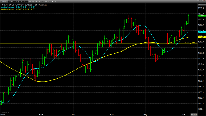Select the yellow 52-period Moving Average label

coord(17,9)
